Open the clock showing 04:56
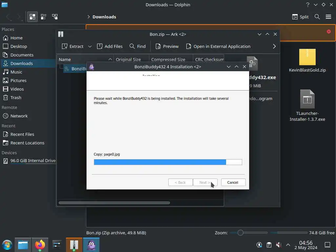 pyautogui.click(x=306, y=245)
